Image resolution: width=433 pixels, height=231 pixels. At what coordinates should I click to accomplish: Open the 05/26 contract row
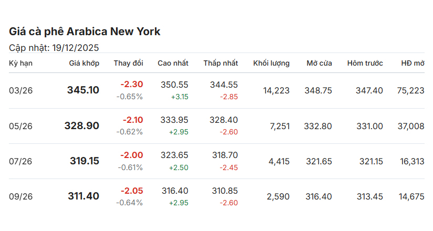[21, 126]
